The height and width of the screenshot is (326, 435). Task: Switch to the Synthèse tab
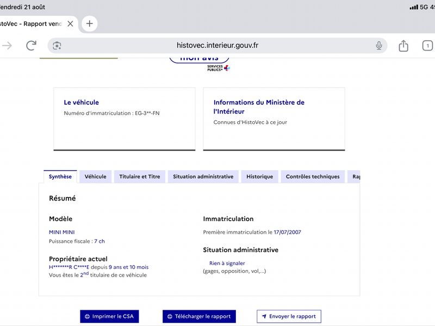60,177
